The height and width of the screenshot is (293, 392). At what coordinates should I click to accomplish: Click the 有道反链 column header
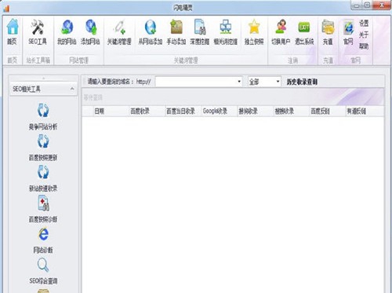[365, 112]
